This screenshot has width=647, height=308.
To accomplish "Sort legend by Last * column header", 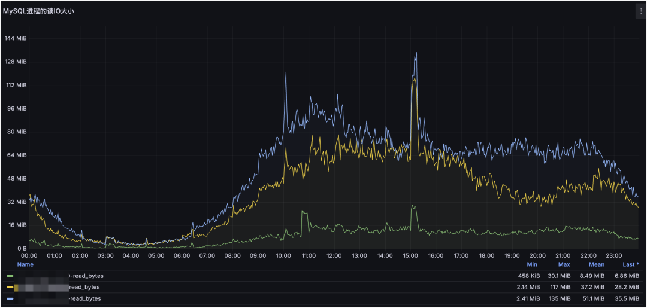I will point(631,264).
